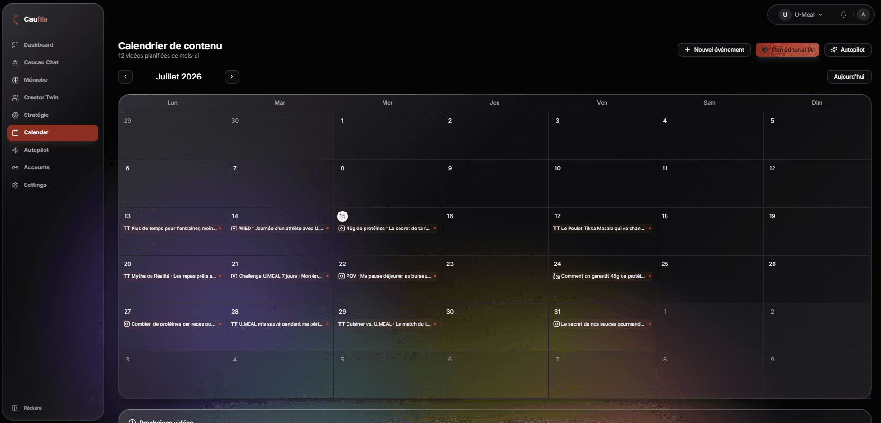881x423 pixels.
Task: Open notifications bell icon
Action: 843,15
